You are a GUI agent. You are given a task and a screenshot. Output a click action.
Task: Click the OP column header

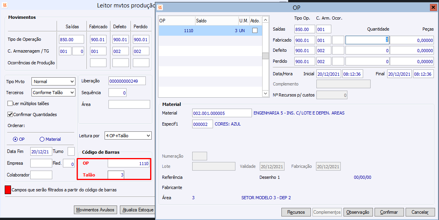[x=177, y=21]
